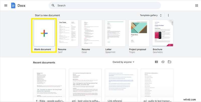
Task: Click the Start a new document heading
Action: [x=47, y=15]
